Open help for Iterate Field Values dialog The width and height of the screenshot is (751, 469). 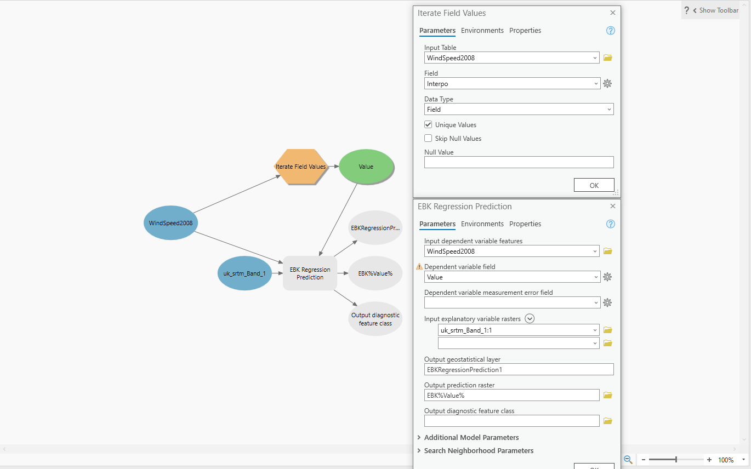coord(611,31)
